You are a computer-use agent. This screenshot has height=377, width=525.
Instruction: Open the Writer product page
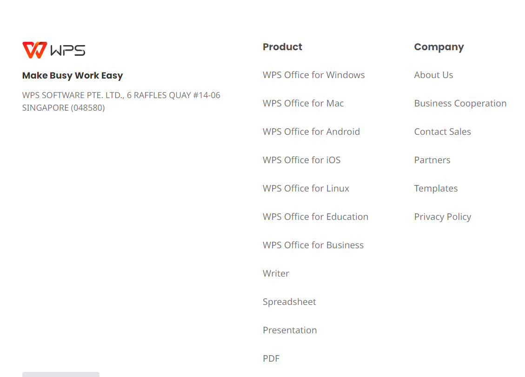276,273
